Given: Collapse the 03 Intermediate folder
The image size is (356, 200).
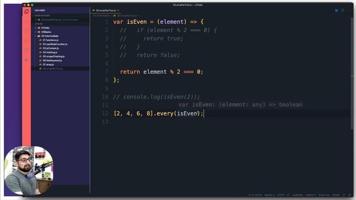Looking at the screenshot, I should (x=50, y=36).
